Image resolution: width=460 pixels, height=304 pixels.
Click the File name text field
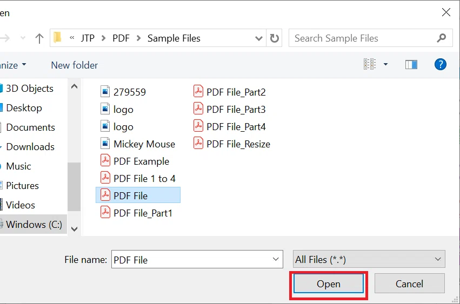pos(197,259)
